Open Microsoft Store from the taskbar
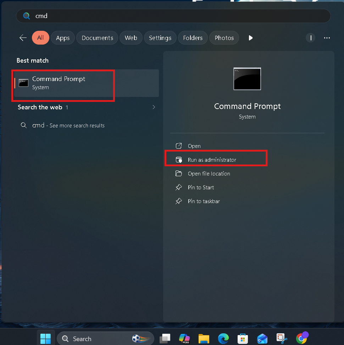Screen dimensions: 344x345 (x=243, y=339)
